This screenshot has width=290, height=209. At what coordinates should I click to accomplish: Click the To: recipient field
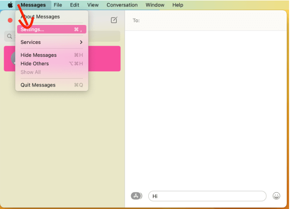point(206,20)
